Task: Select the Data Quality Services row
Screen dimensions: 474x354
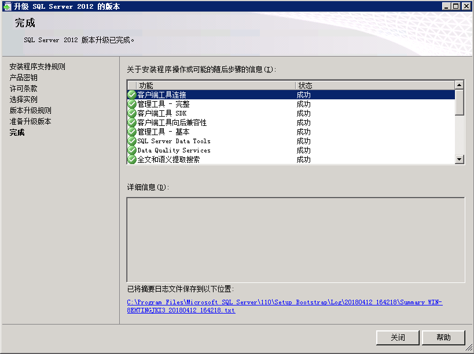Action: pos(291,150)
